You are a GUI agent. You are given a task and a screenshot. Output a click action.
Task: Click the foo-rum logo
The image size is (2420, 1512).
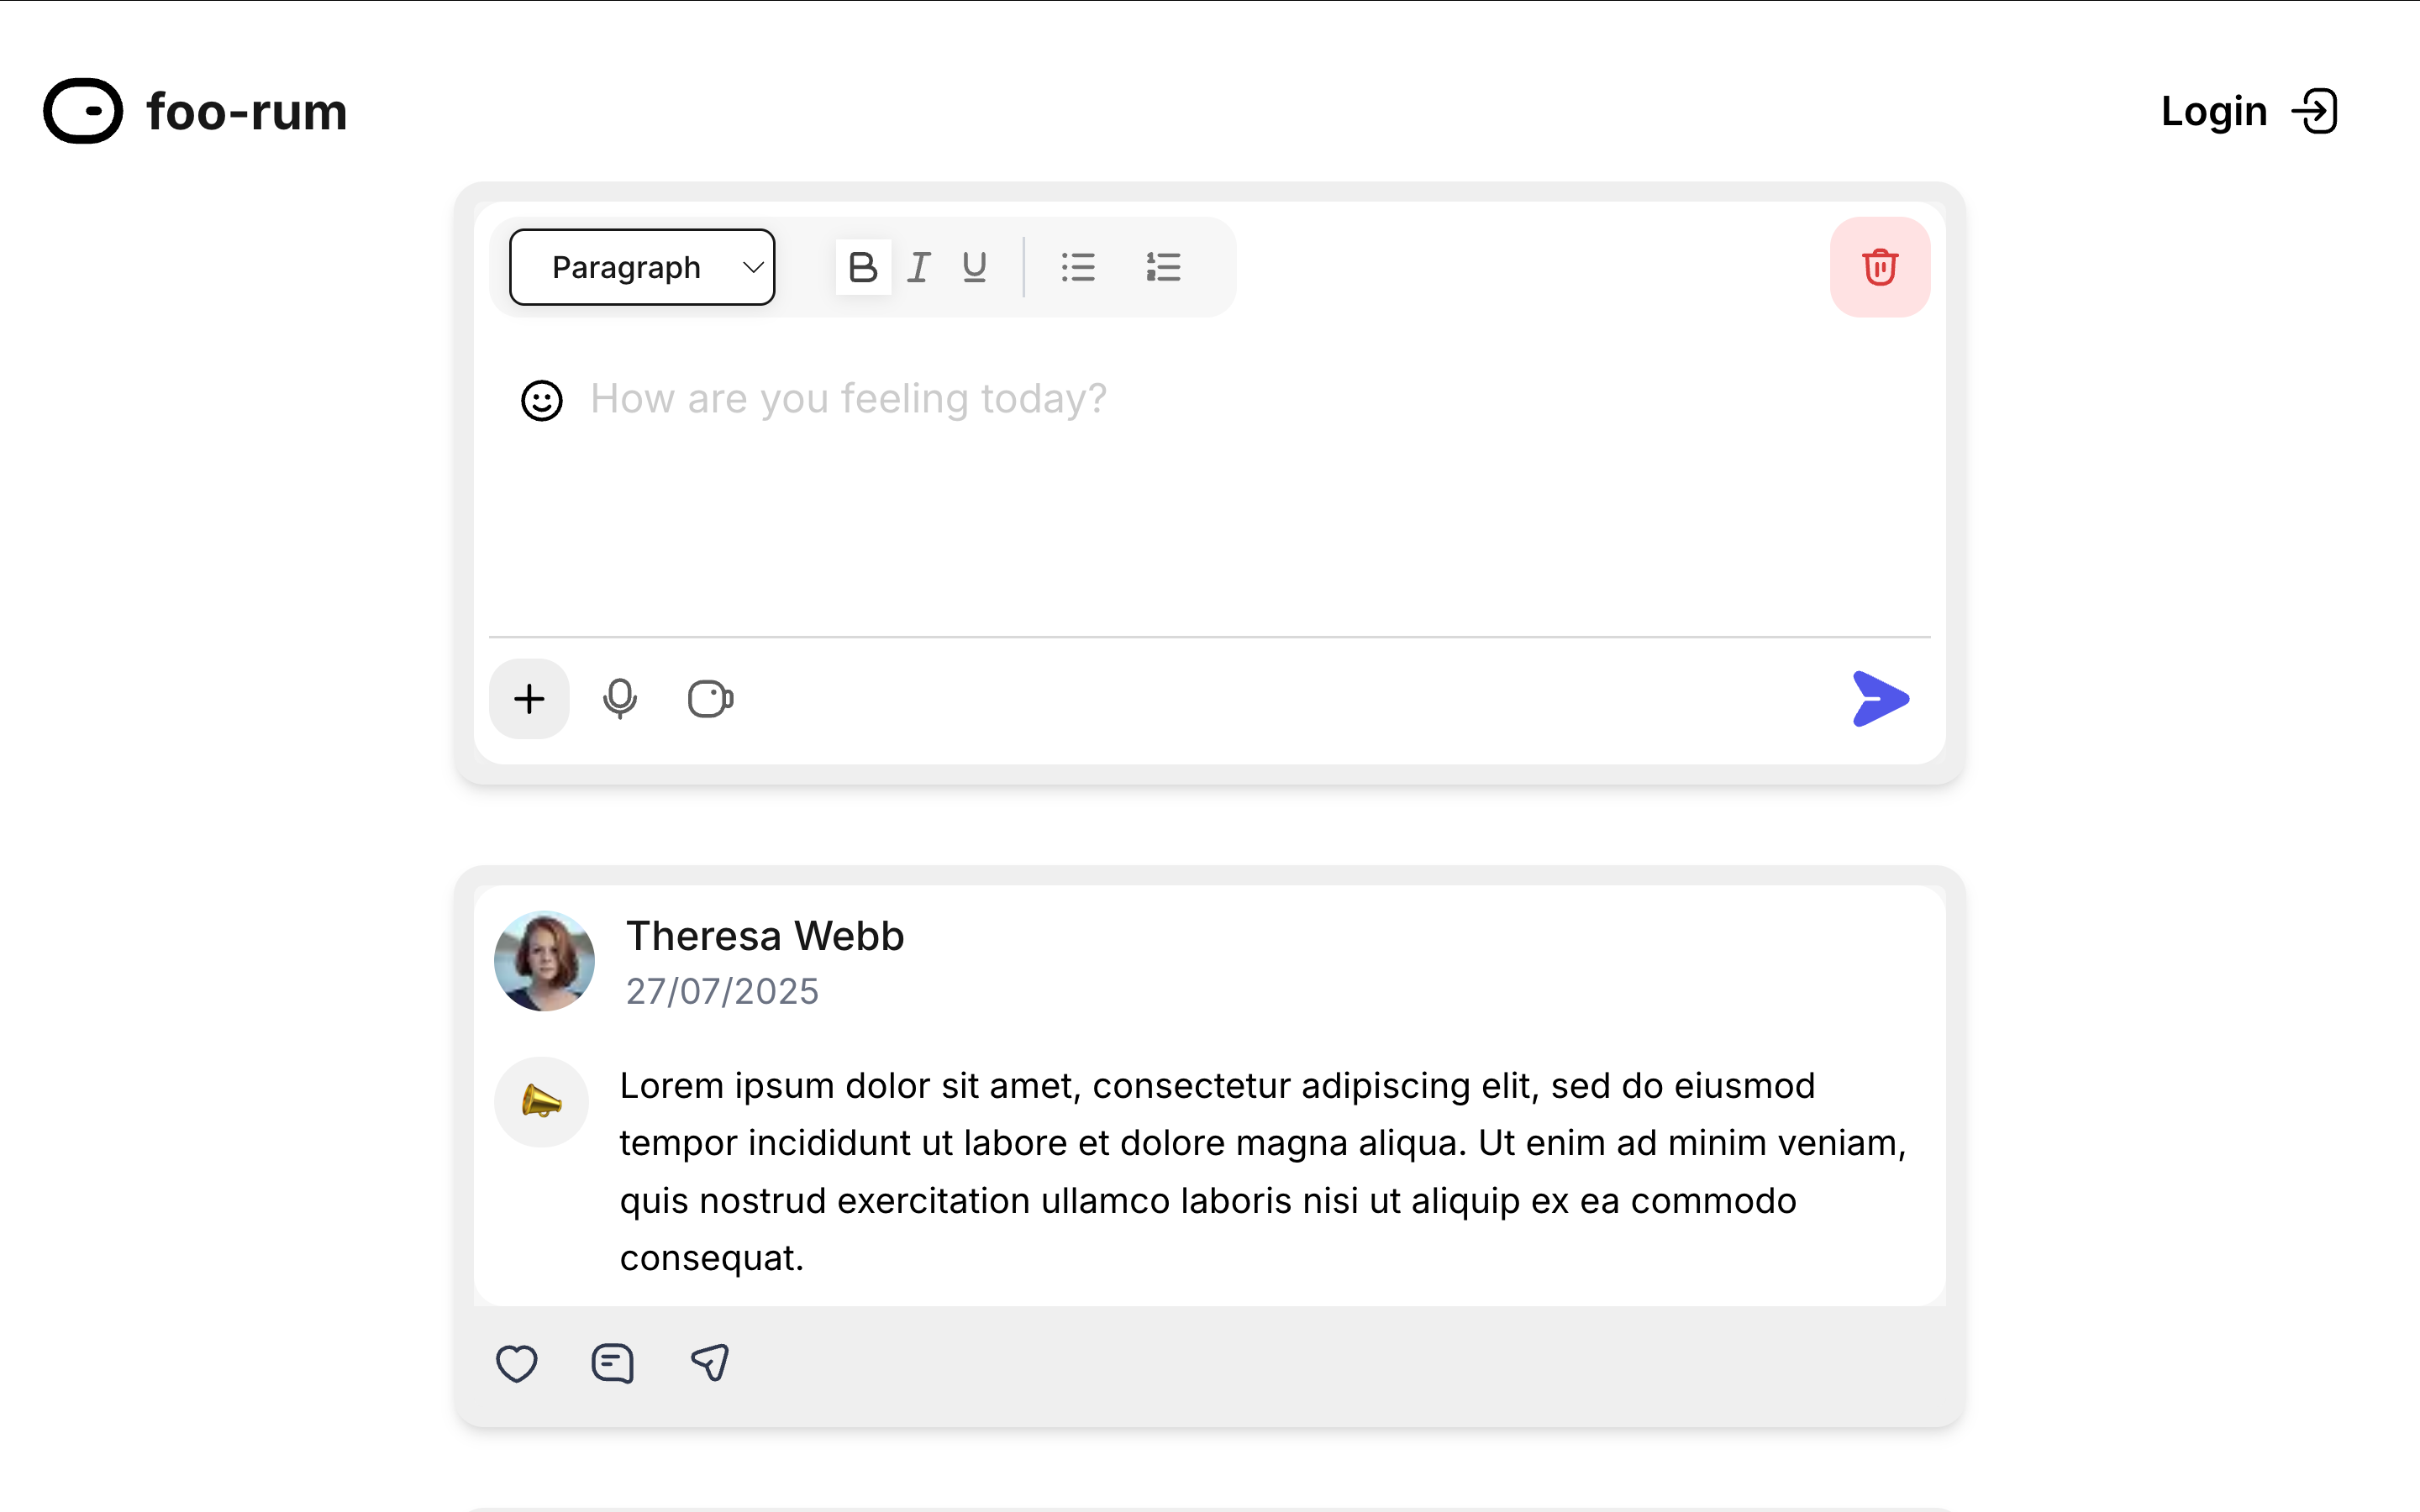pyautogui.click(x=195, y=111)
